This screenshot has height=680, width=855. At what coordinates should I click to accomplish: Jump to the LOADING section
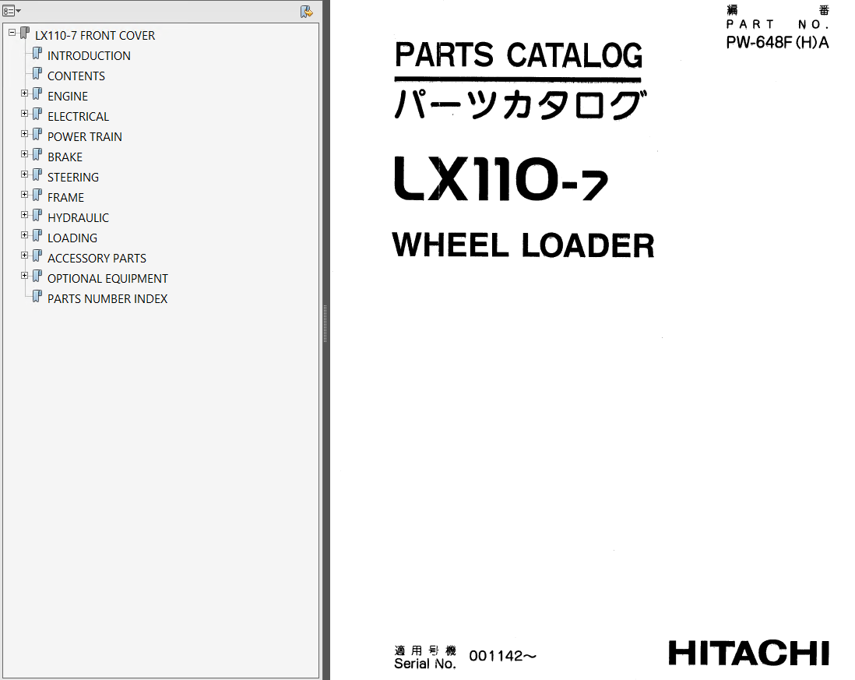tap(72, 238)
